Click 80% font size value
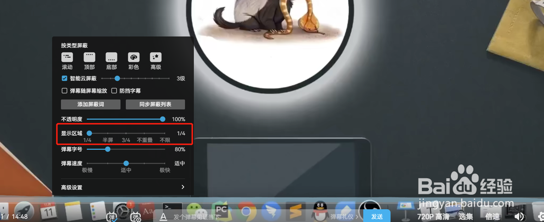Viewport: 544px width, 222px height. point(180,149)
